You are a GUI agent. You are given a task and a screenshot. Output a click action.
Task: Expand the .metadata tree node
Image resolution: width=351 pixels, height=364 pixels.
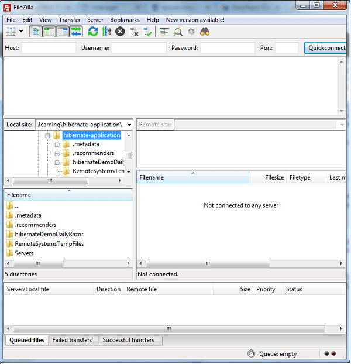pos(57,145)
